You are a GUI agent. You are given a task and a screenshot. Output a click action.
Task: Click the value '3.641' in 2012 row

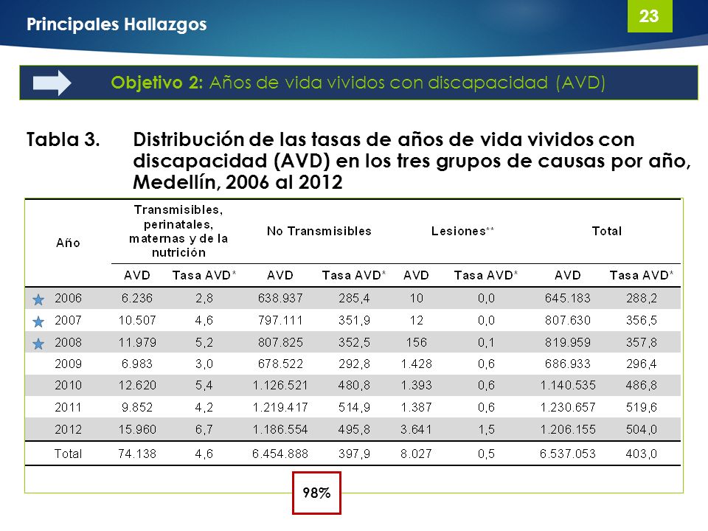tap(416, 429)
